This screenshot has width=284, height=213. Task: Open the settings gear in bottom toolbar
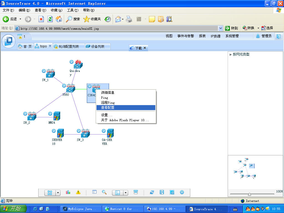(182, 192)
